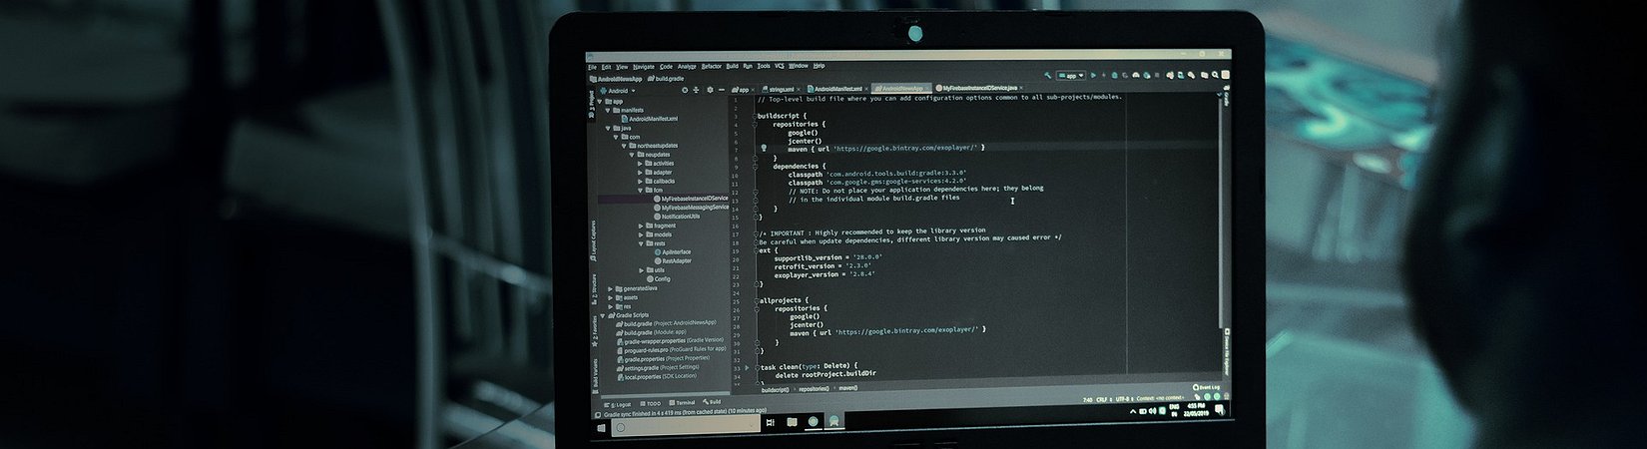Hide the Project panel with the minimize icon

(722, 90)
